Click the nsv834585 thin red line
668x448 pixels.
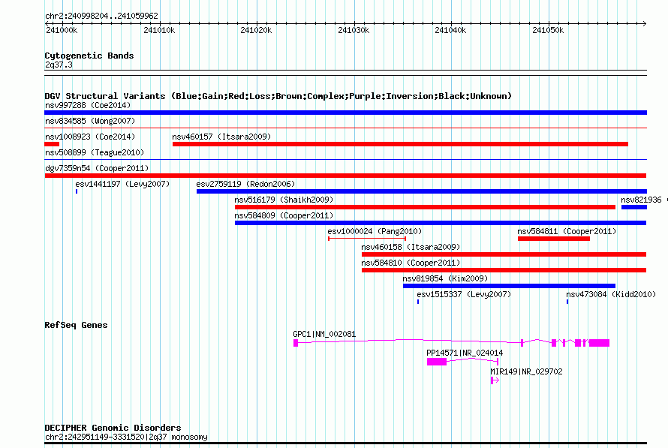click(x=345, y=128)
